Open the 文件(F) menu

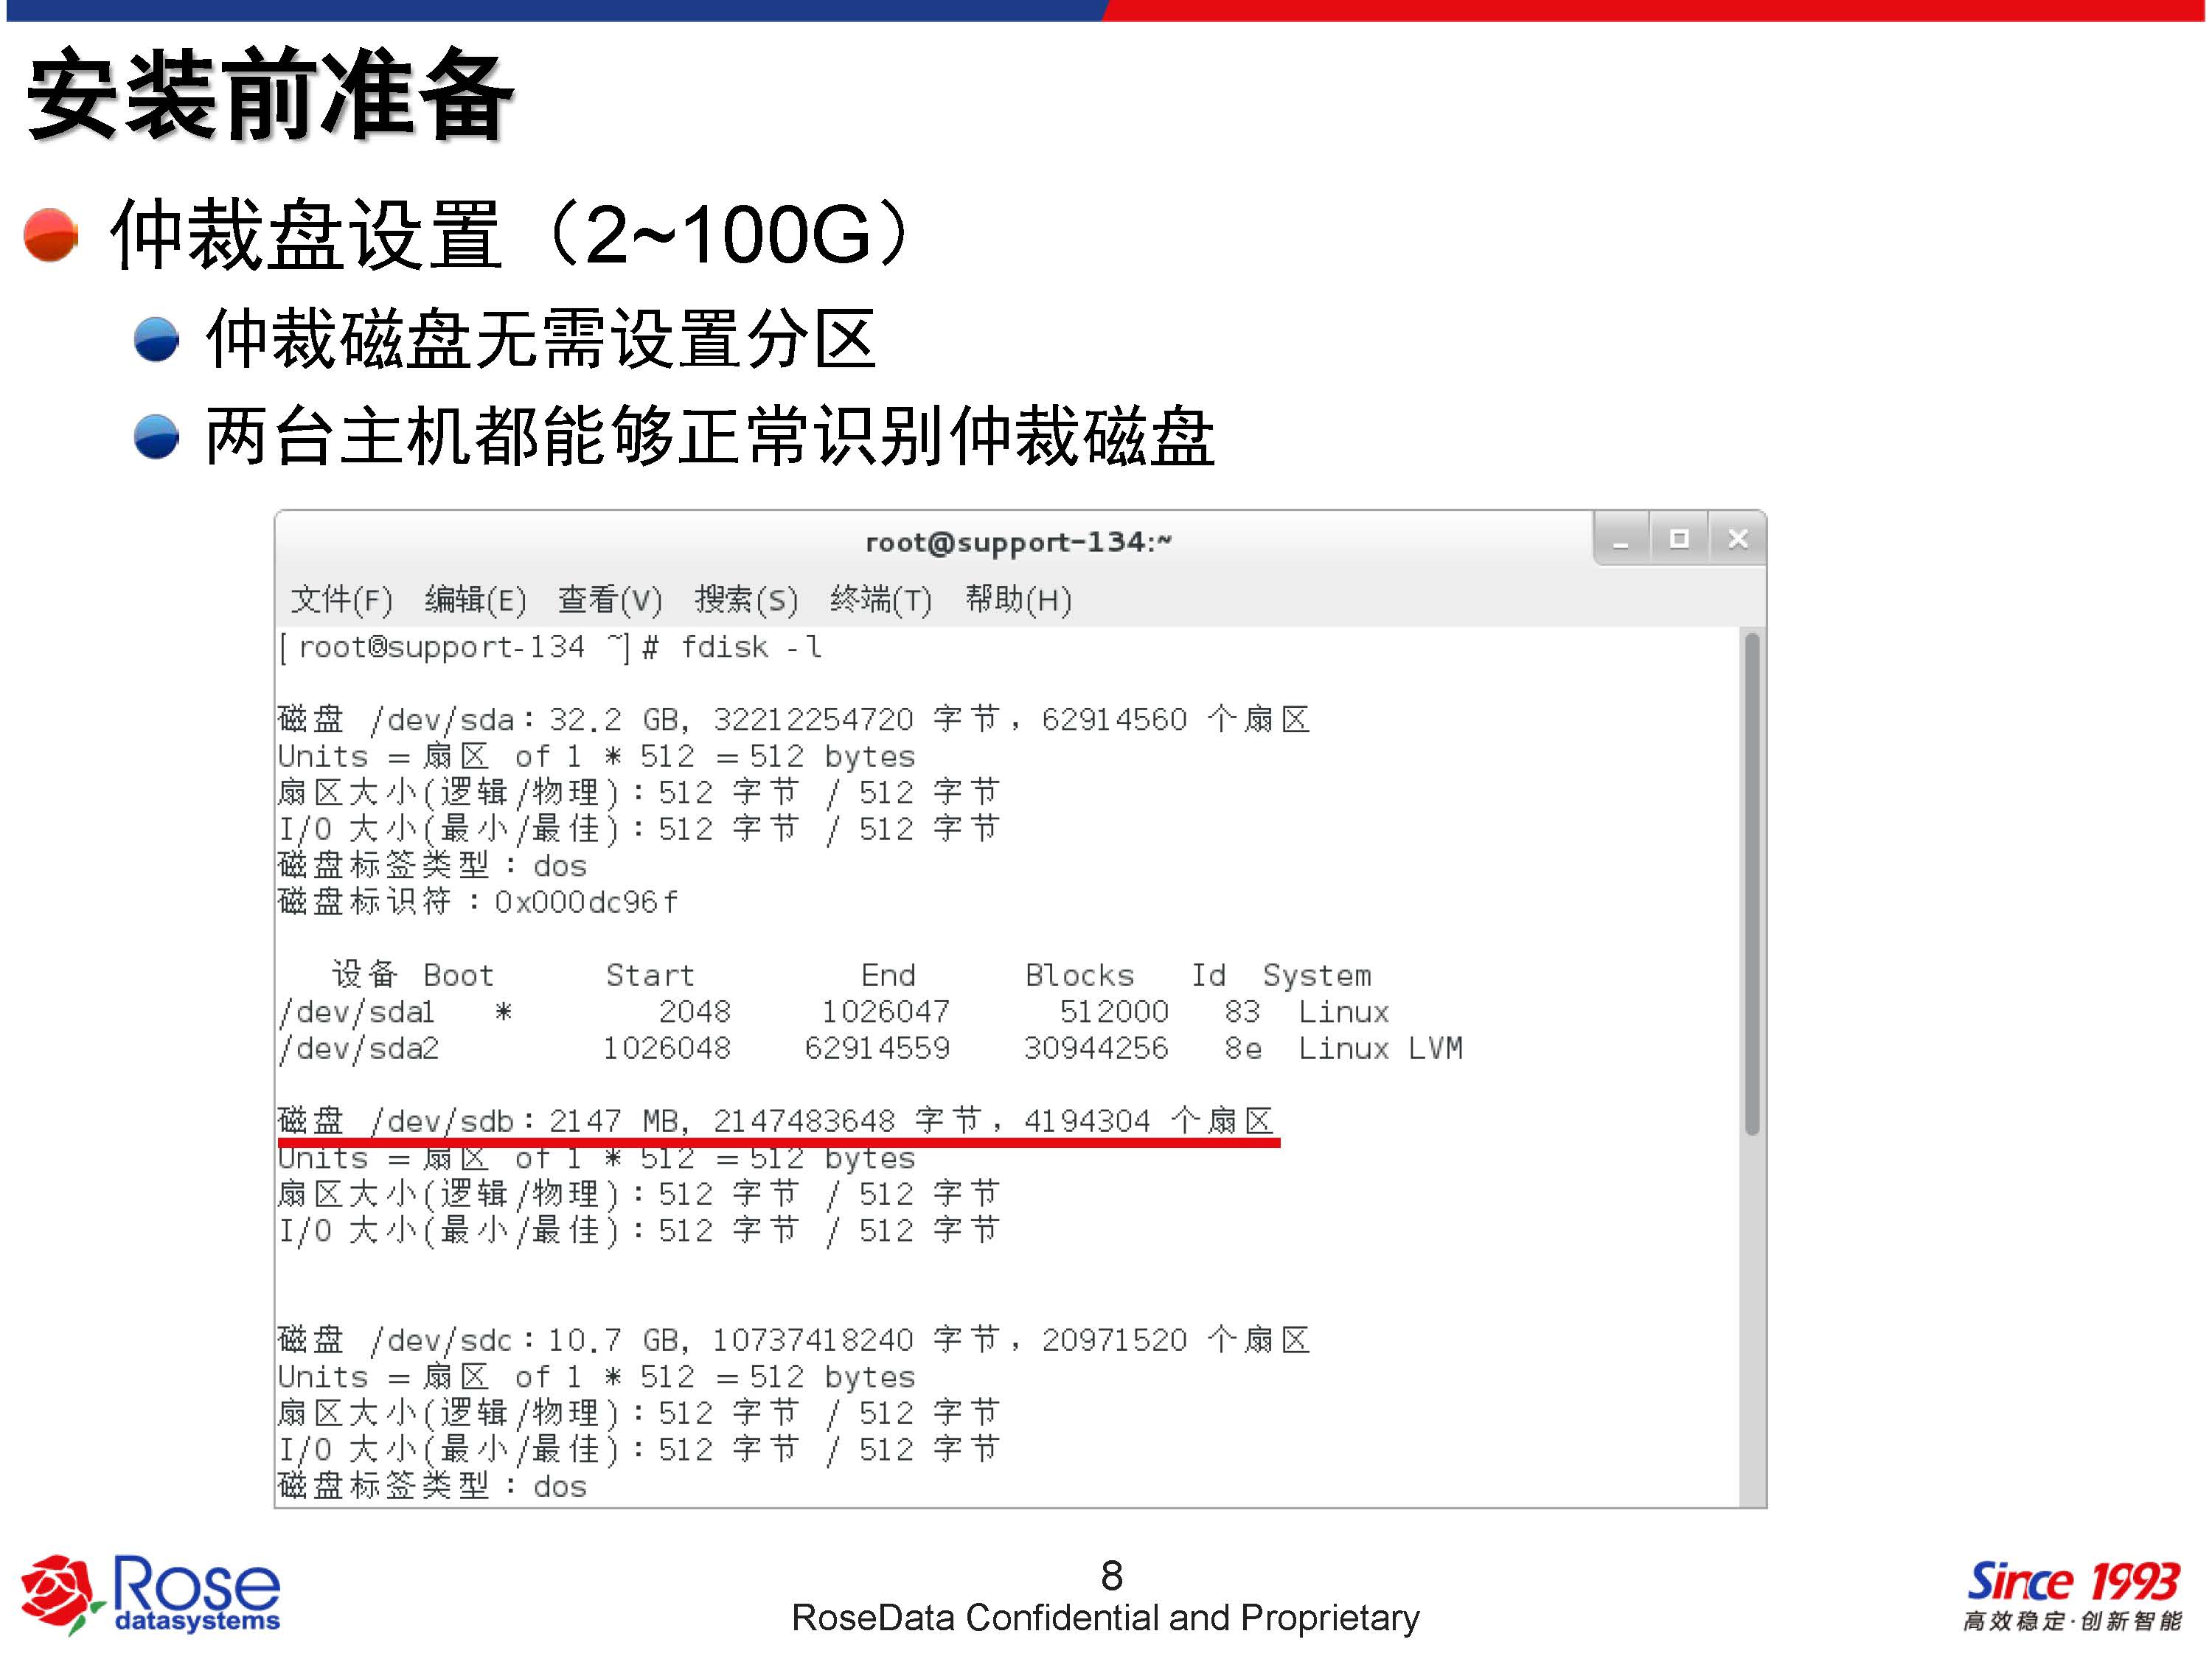tap(341, 600)
